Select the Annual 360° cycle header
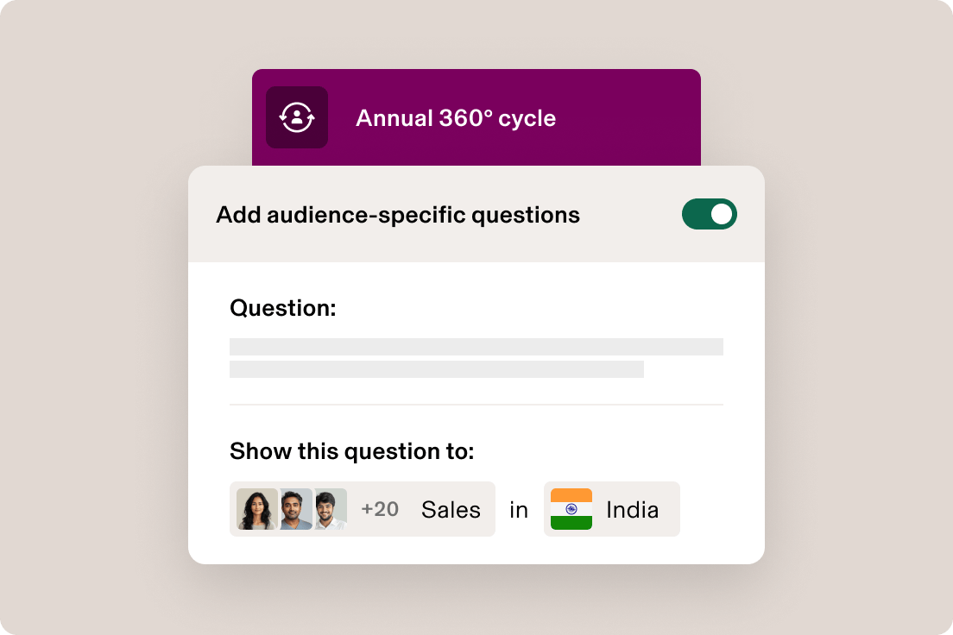The image size is (953, 635). tap(457, 117)
